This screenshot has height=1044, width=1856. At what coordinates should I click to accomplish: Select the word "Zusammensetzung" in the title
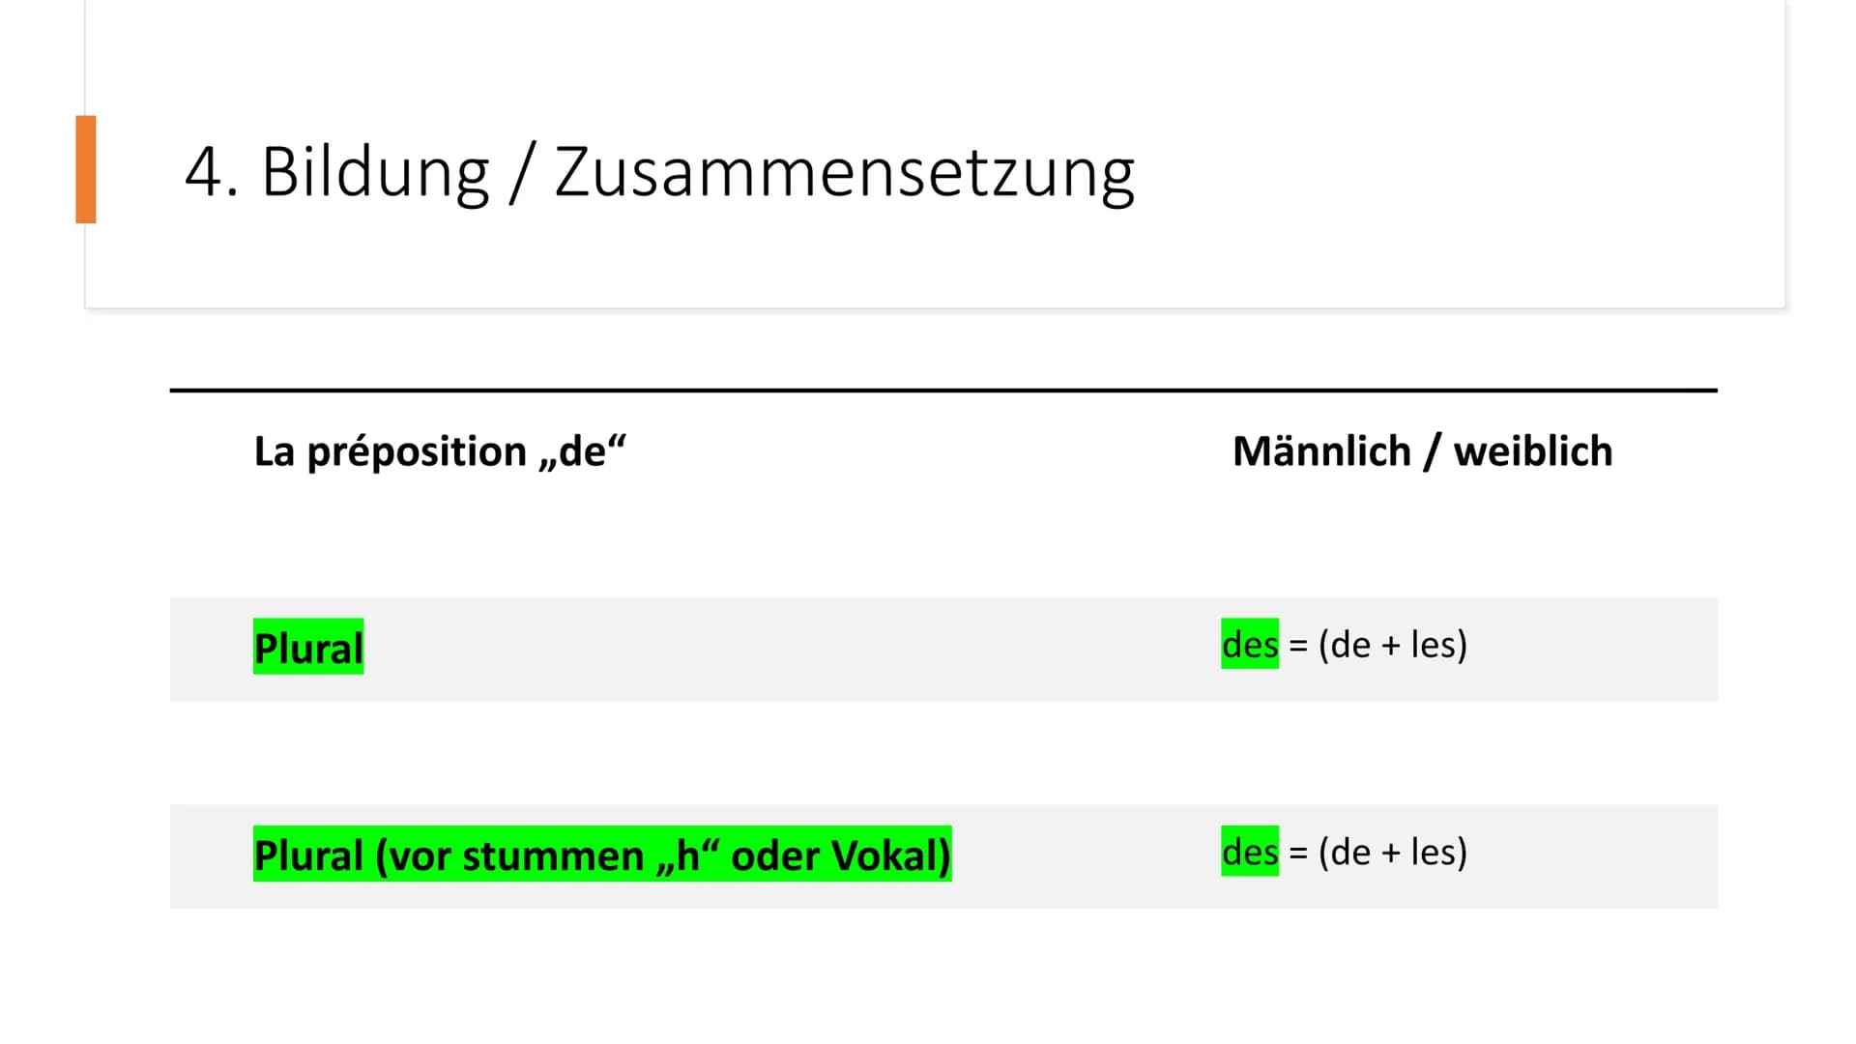[844, 173]
